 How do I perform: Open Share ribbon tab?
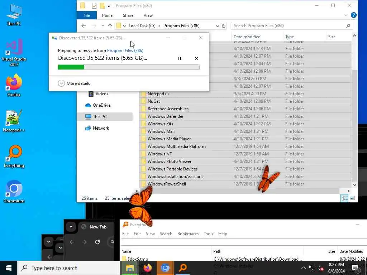pyautogui.click(x=128, y=15)
